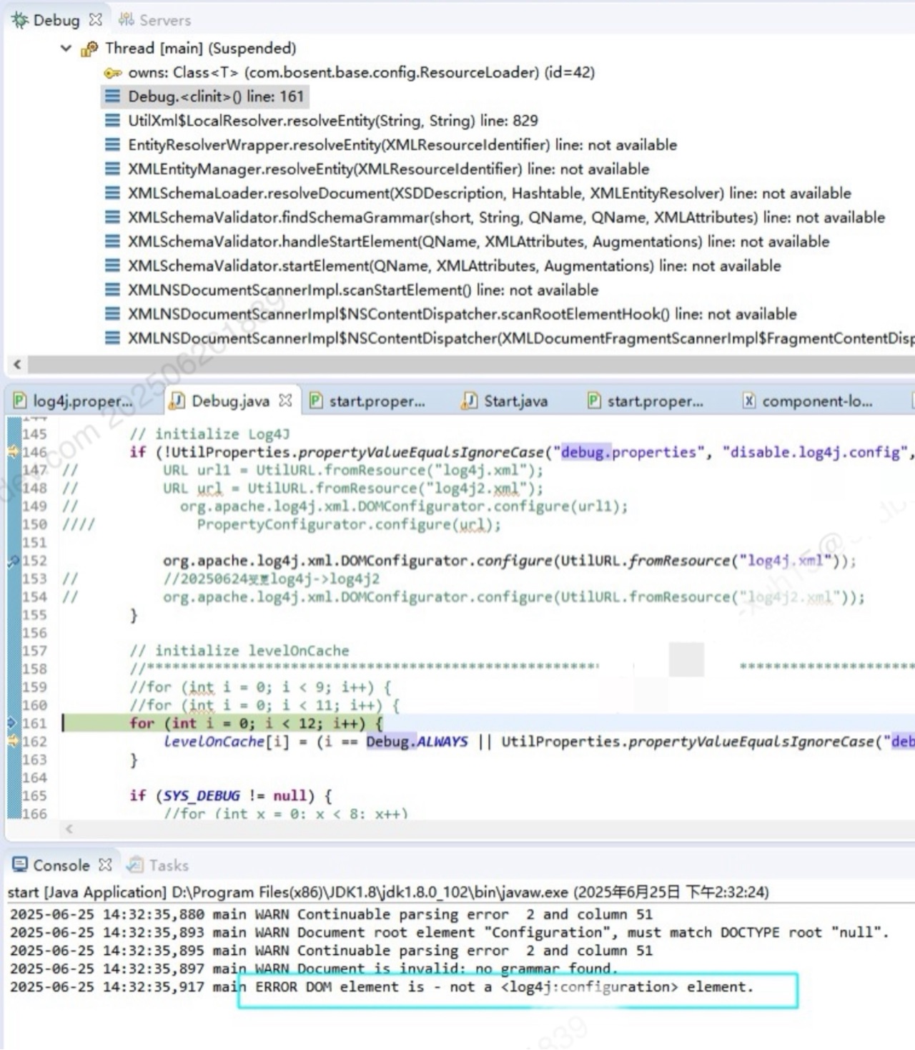Toggle the breakpoint at line 152

(13, 561)
